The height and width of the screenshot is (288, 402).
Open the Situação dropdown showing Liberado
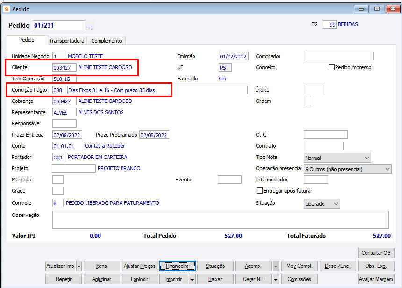[x=322, y=204]
